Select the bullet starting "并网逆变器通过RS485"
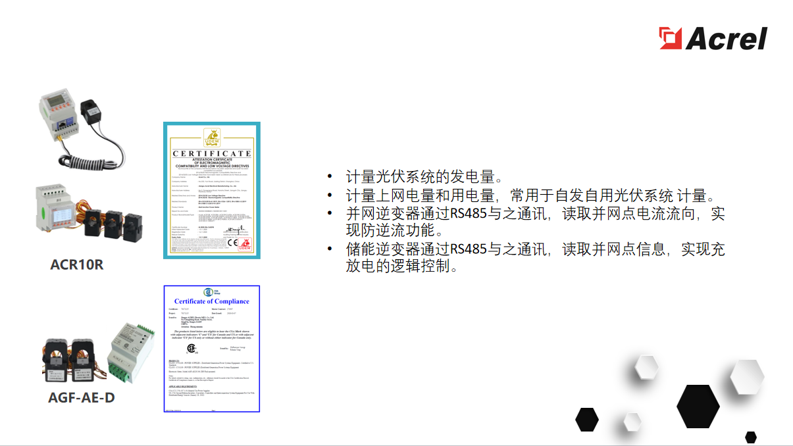 tap(535, 222)
